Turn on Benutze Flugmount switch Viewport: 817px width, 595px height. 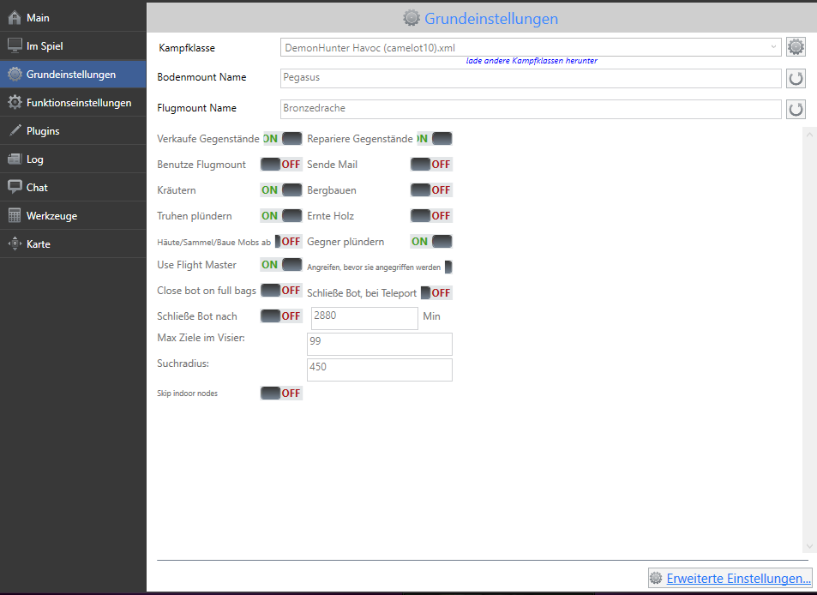281,165
